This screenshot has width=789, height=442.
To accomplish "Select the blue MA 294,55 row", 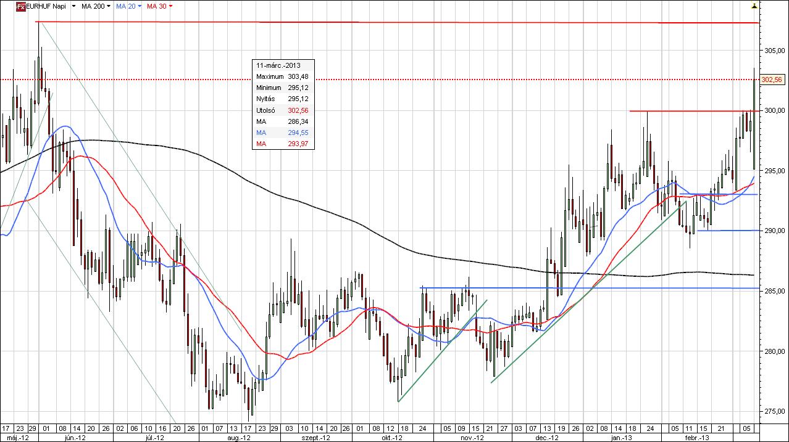I will click(283, 133).
